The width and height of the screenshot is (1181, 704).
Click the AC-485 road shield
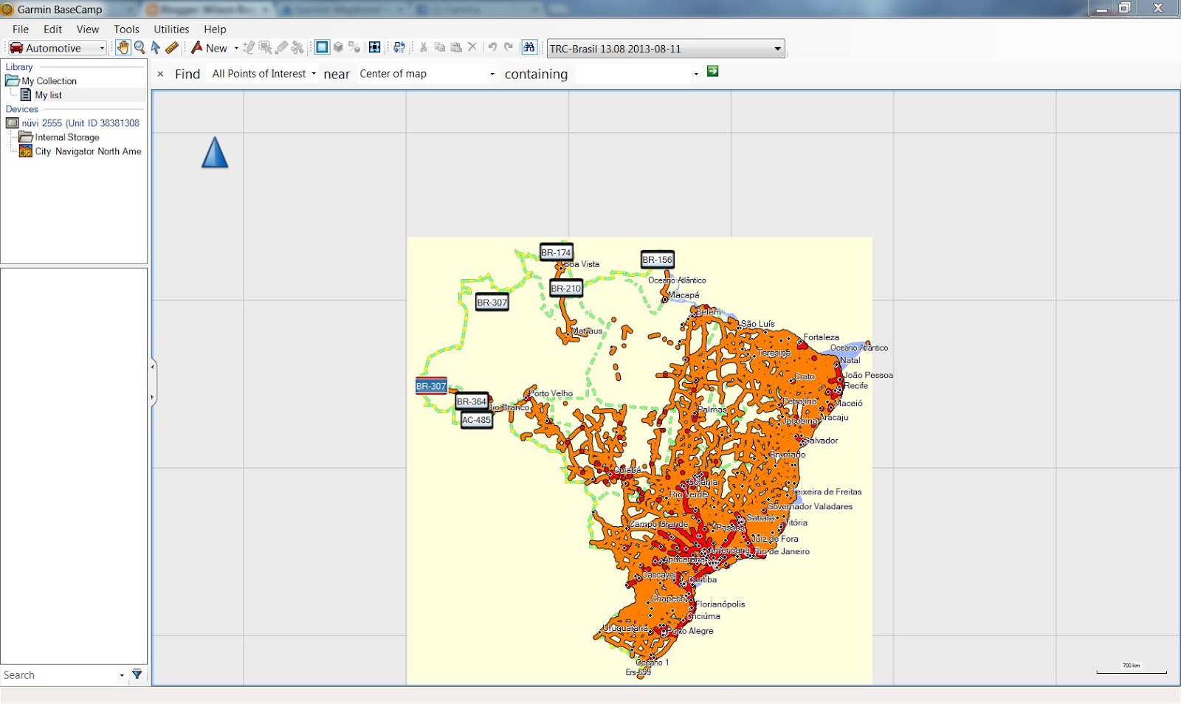pyautogui.click(x=476, y=420)
